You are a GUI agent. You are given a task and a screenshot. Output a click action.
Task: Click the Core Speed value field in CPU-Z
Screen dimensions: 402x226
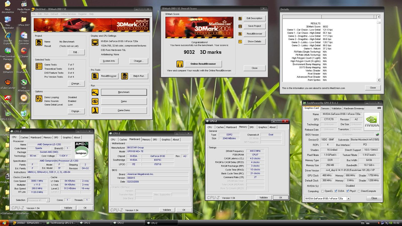pos(37,181)
